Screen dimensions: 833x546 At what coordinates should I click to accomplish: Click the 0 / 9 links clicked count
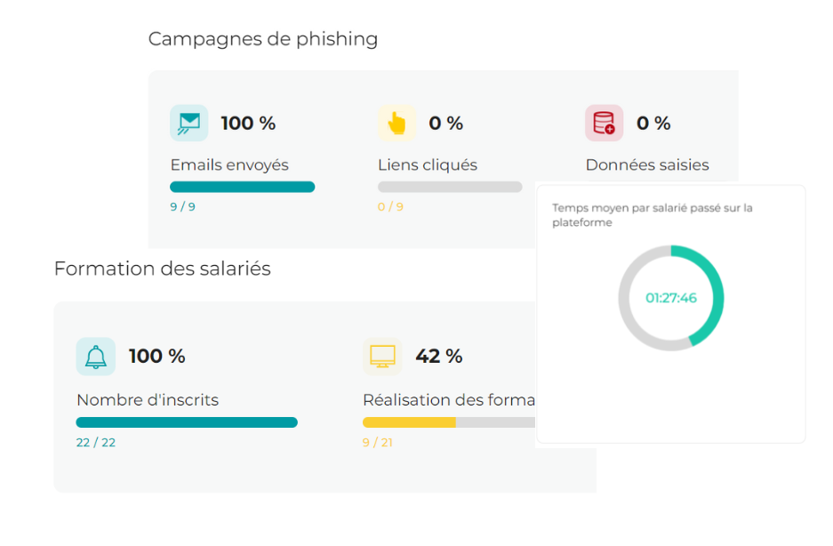[x=390, y=207]
